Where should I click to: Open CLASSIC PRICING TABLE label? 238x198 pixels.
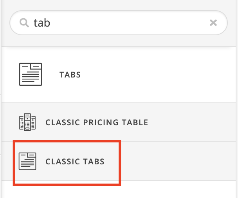[97, 122]
